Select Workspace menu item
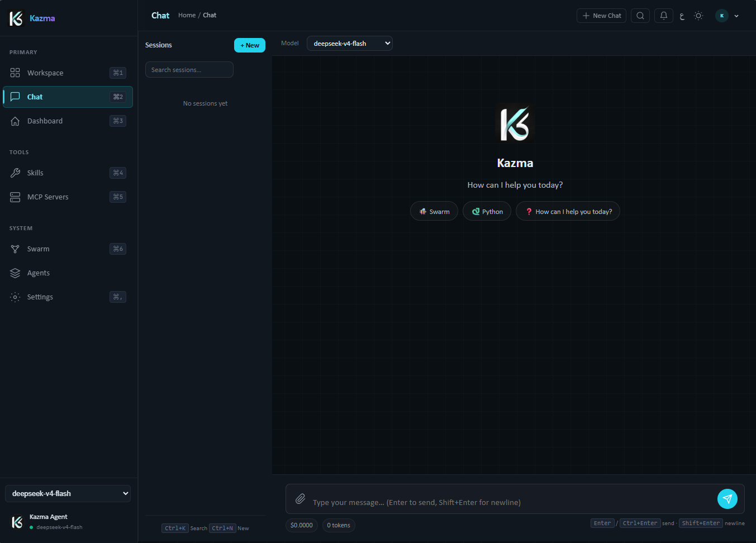This screenshot has height=543, width=756. point(68,73)
